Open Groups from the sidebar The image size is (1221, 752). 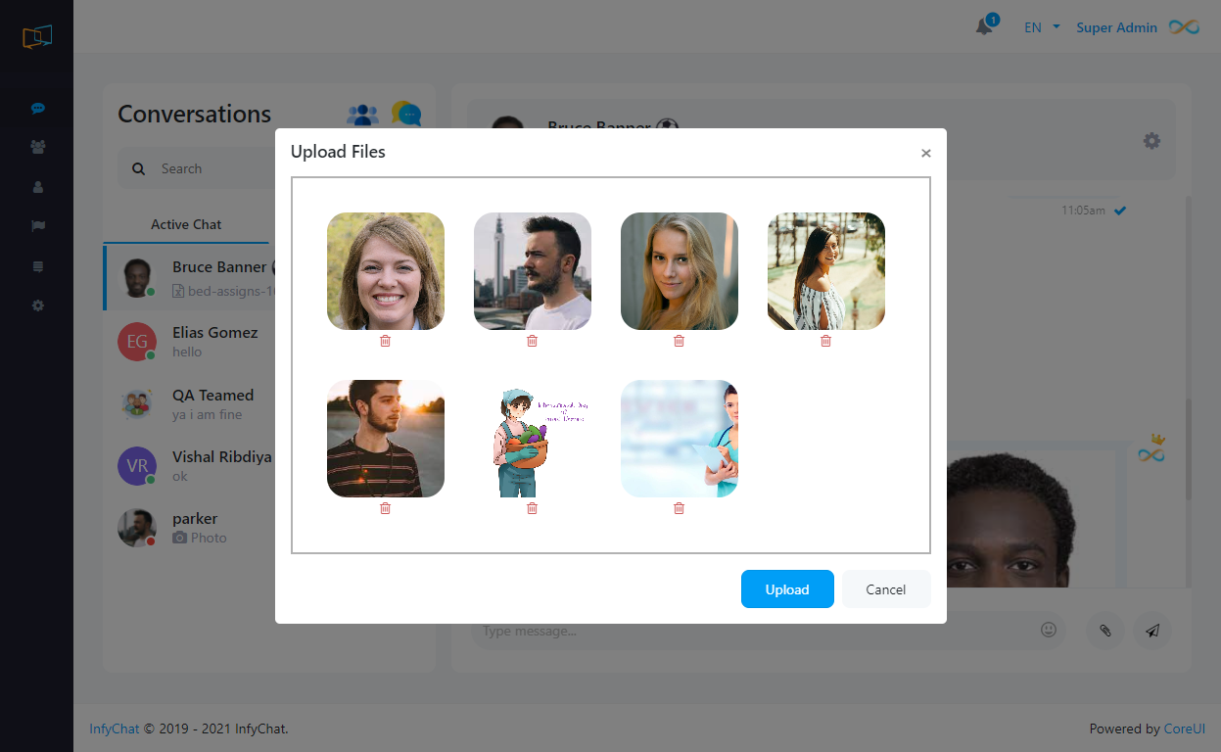(x=37, y=147)
